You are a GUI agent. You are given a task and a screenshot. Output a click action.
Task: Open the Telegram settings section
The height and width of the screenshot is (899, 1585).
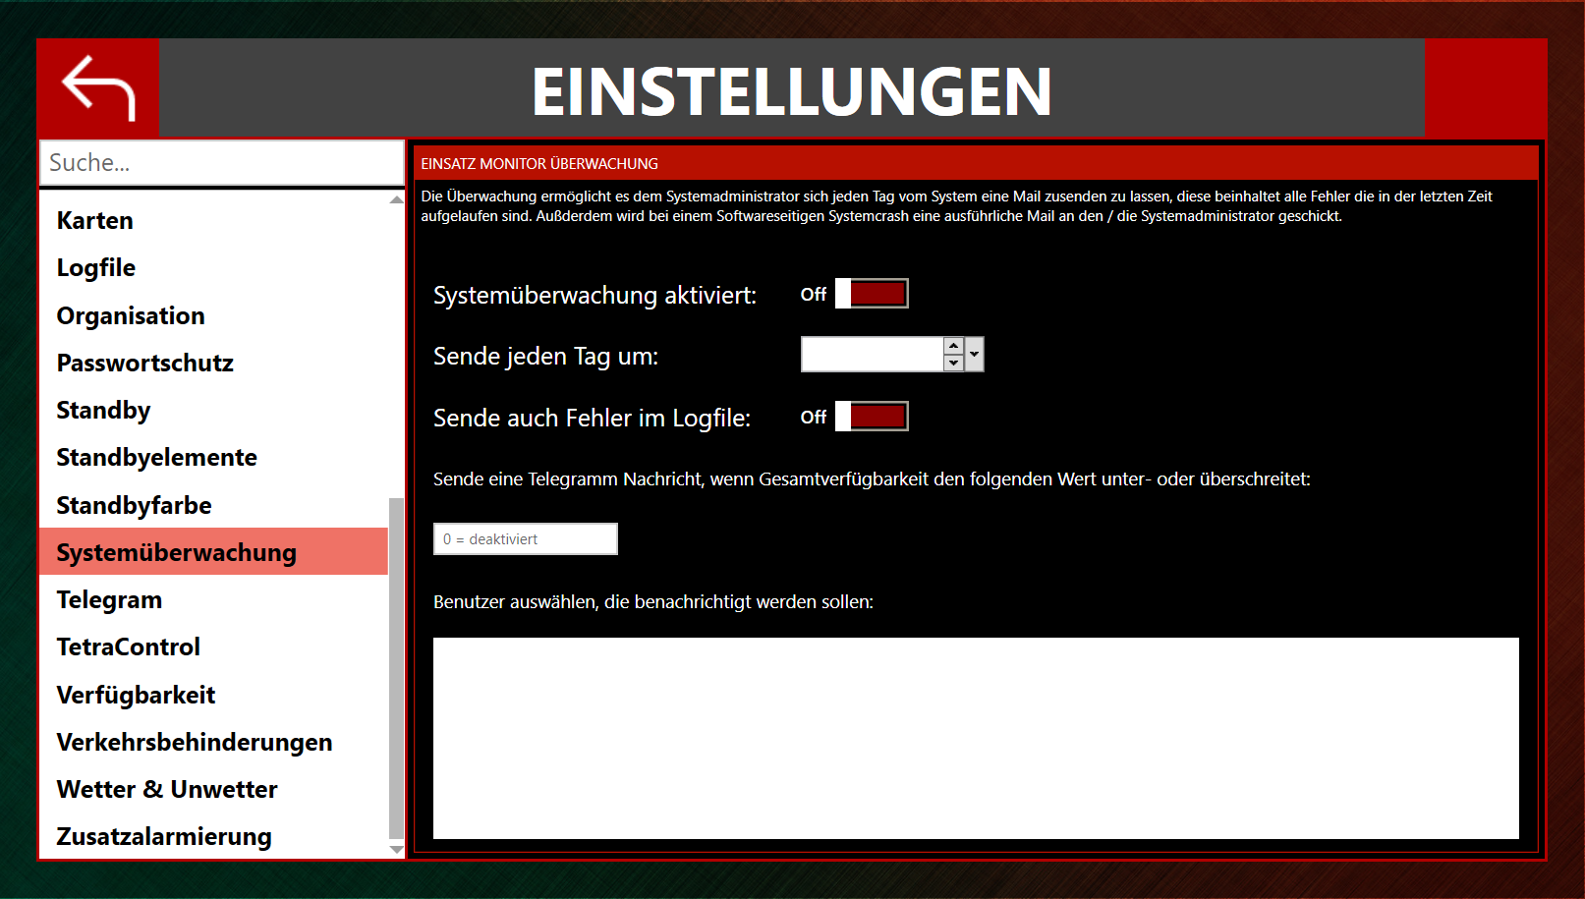(109, 599)
